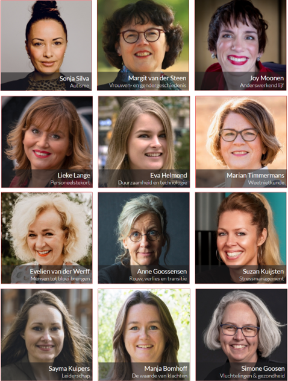Follow the Vrouwen- en gendergeschiedenis topic caption
Image resolution: width=288 pixels, height=381 pixels.
point(148,85)
